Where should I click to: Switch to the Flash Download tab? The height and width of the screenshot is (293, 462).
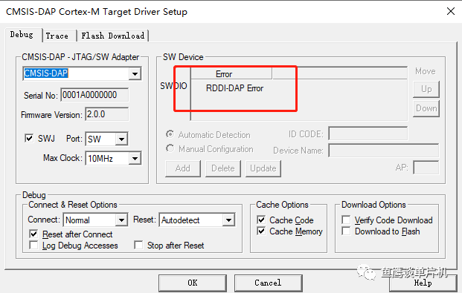coord(113,36)
